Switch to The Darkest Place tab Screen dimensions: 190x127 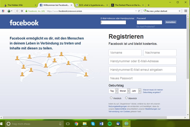(x=127, y=5)
